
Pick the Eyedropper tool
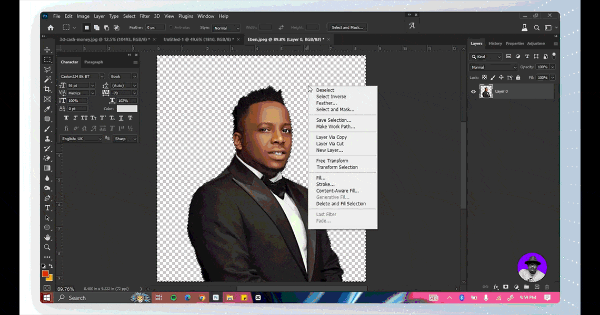pos(47,109)
